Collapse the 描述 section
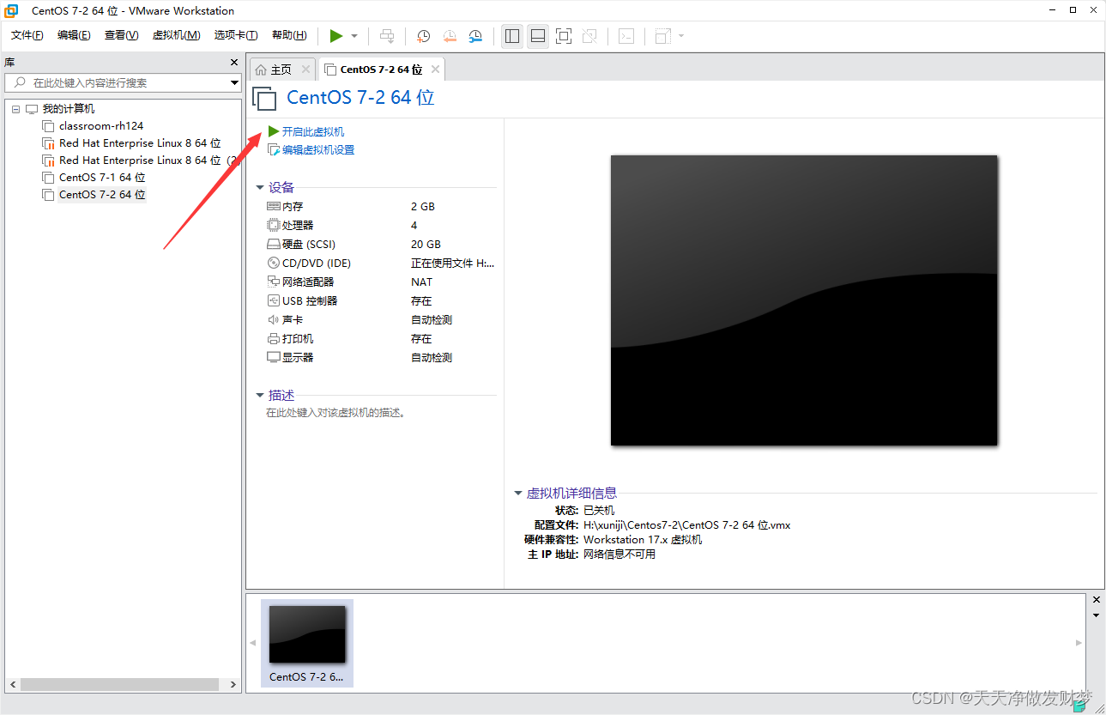The image size is (1106, 715). [260, 395]
